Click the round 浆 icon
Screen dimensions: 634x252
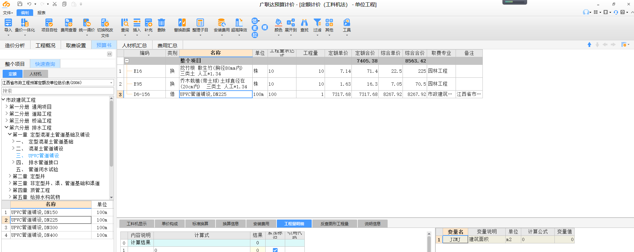coord(255,28)
